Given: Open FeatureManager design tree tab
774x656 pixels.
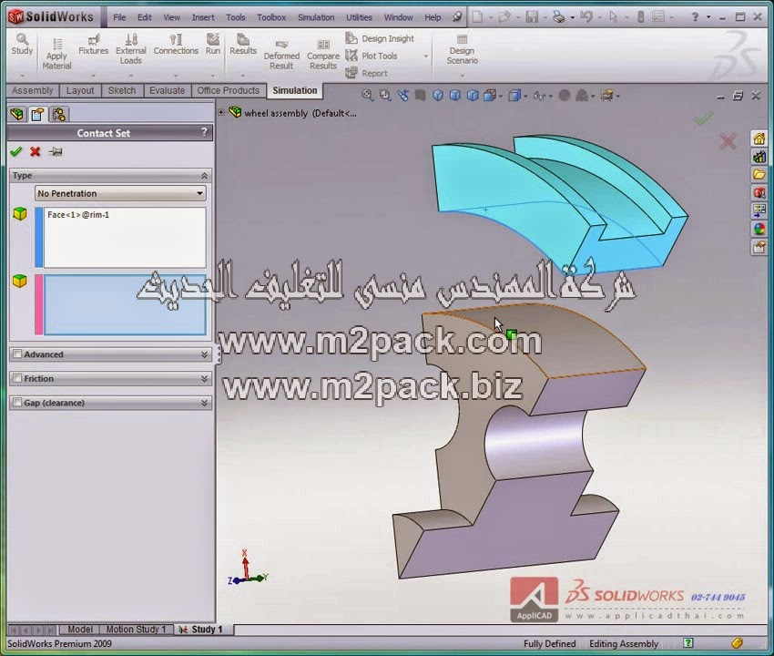Looking at the screenshot, I should click(x=16, y=114).
